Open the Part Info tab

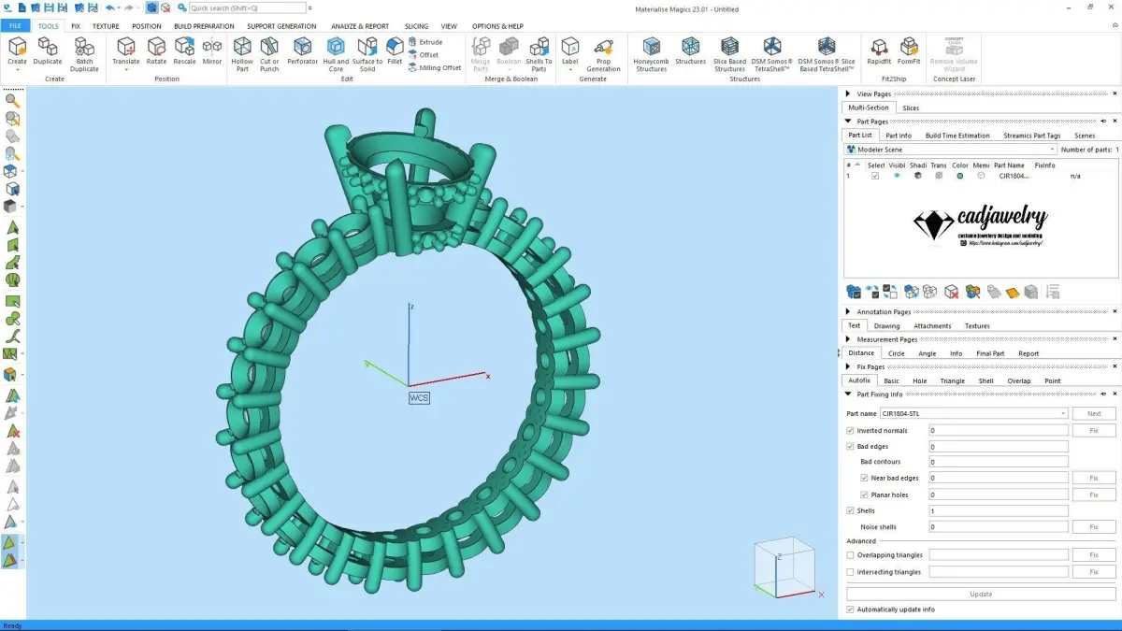pos(899,136)
